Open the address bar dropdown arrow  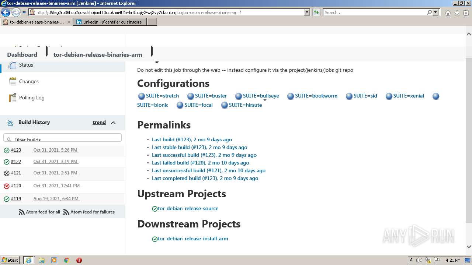(x=307, y=12)
